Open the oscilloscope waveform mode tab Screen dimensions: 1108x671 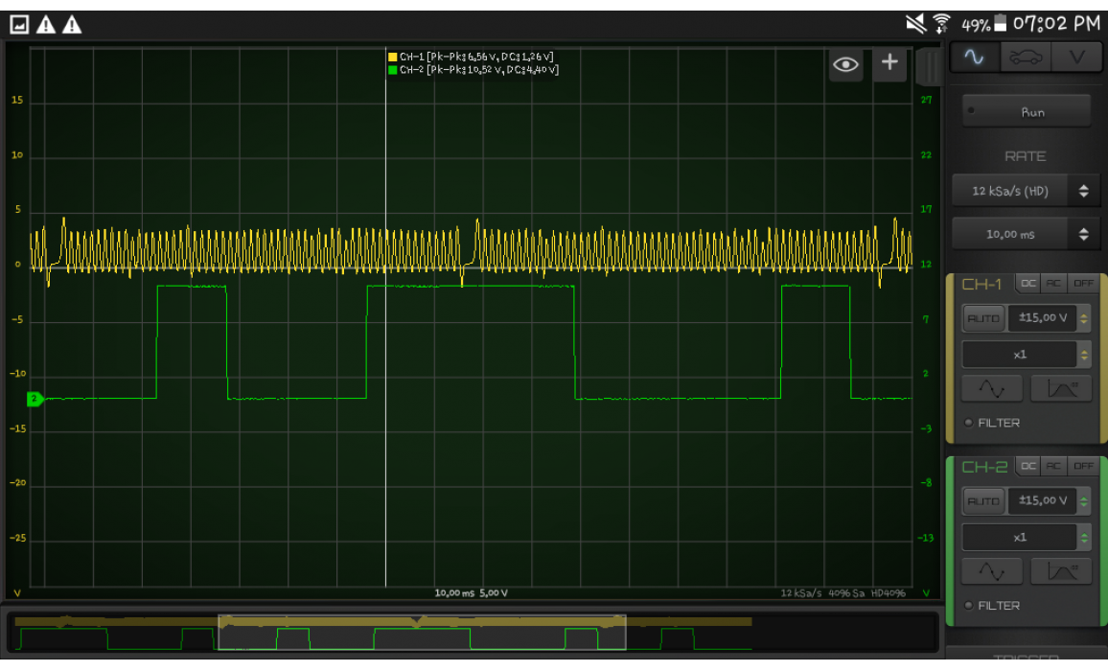click(975, 58)
